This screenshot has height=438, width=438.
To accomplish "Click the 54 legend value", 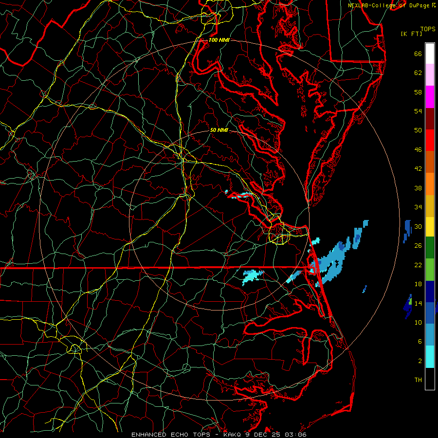I will (418, 111).
